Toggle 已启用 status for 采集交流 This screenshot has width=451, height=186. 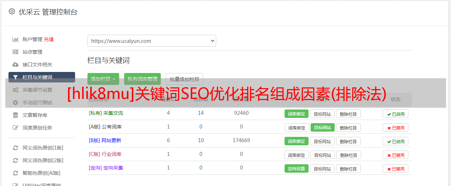click(395, 114)
